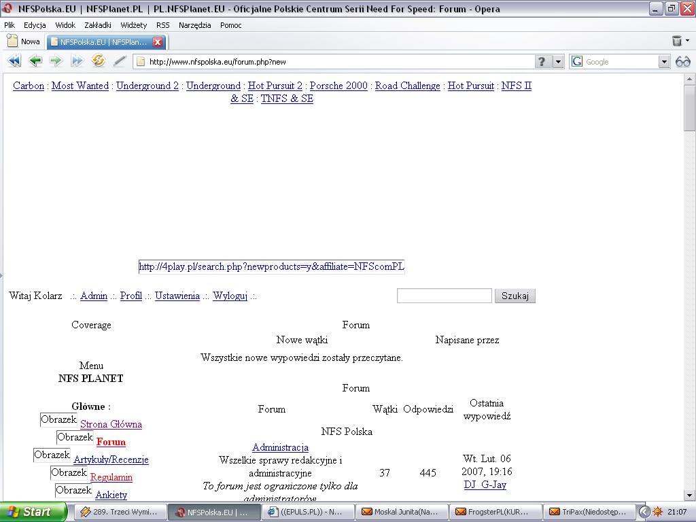Open the Profil link
This screenshot has height=522, width=696.
click(131, 296)
